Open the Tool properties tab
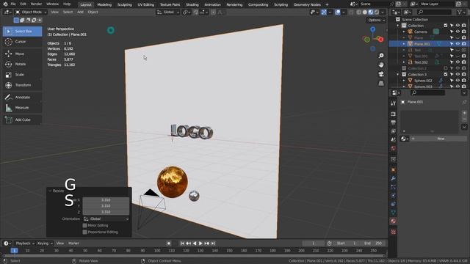Image resolution: width=470 pixels, height=264 pixels. [x=394, y=103]
